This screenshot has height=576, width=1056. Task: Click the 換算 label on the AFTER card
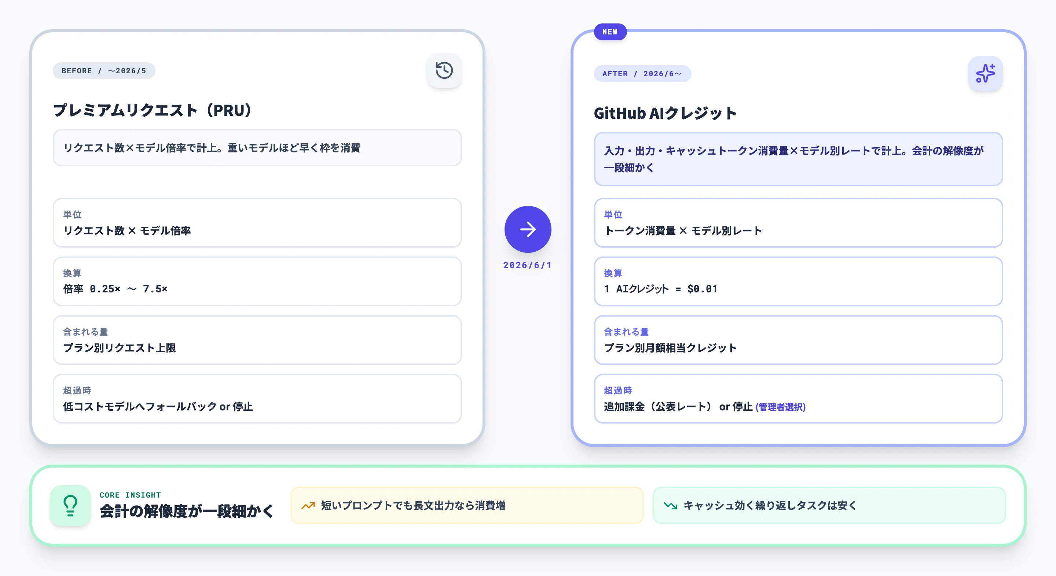pos(613,273)
